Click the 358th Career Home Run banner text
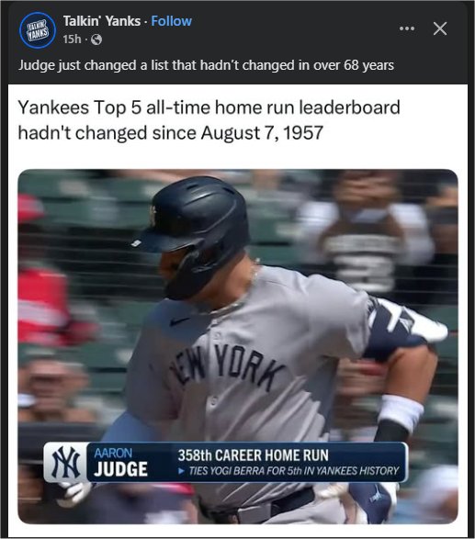Image resolution: width=475 pixels, height=539 pixels. point(254,455)
